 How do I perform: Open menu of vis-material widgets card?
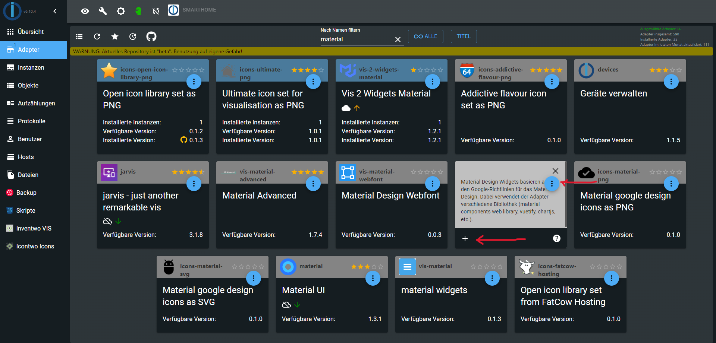click(492, 278)
